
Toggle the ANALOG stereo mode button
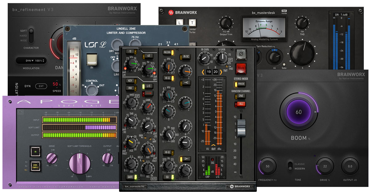[240, 84]
